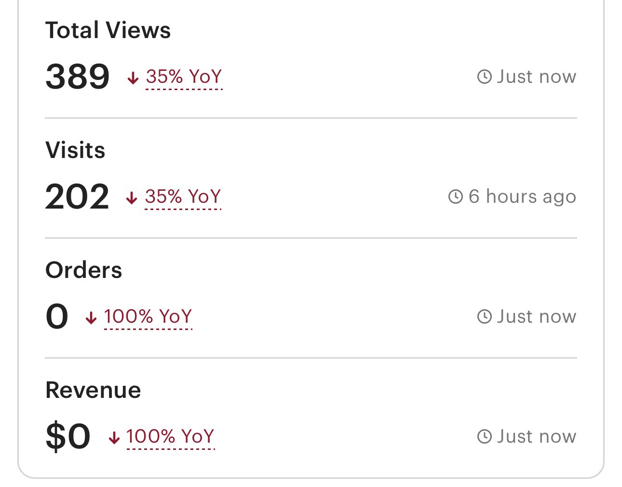Click the clock icon in Total Views row
The image size is (622, 487).
[x=484, y=77]
